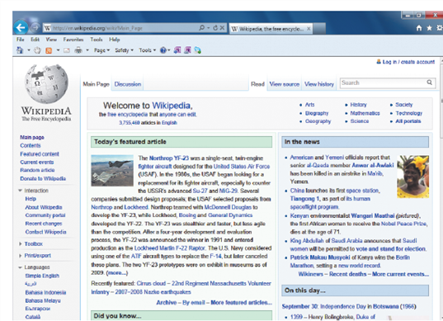Screen dimensions: 443x321
Task: Click the All portals link
Action: 408,121
